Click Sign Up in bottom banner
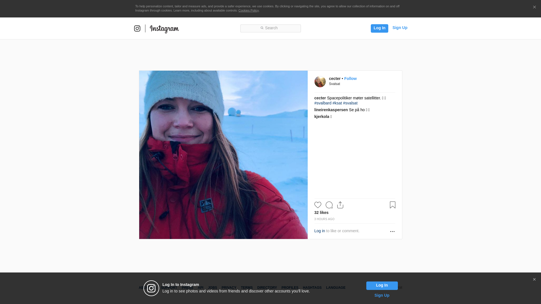Viewport: 541px width, 304px height. (382, 295)
